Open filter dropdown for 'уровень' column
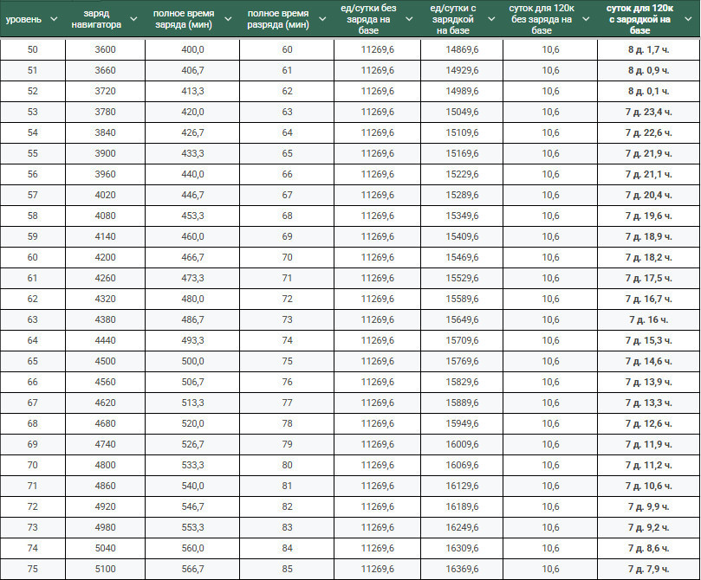 [54, 19]
